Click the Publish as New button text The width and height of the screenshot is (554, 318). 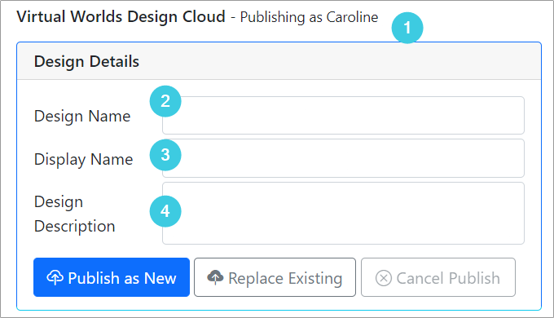coord(122,278)
